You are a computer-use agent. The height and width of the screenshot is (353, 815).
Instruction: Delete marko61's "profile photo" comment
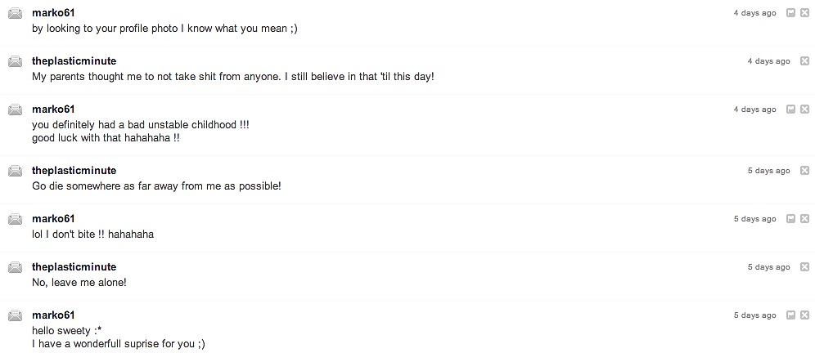click(x=804, y=13)
